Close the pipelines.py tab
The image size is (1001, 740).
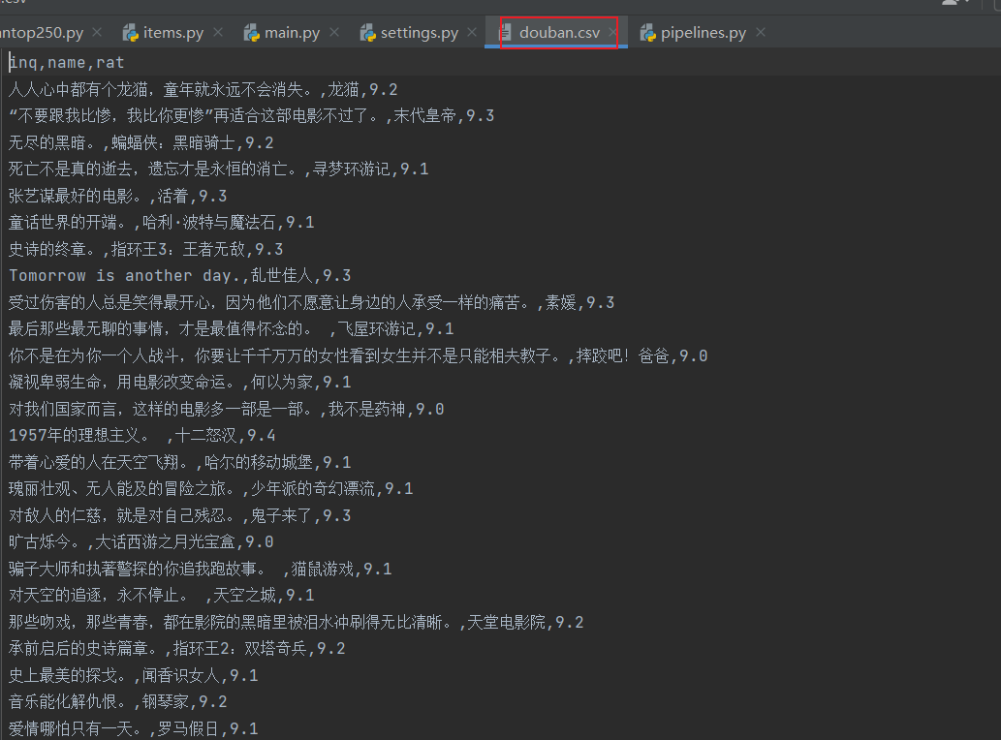(761, 32)
